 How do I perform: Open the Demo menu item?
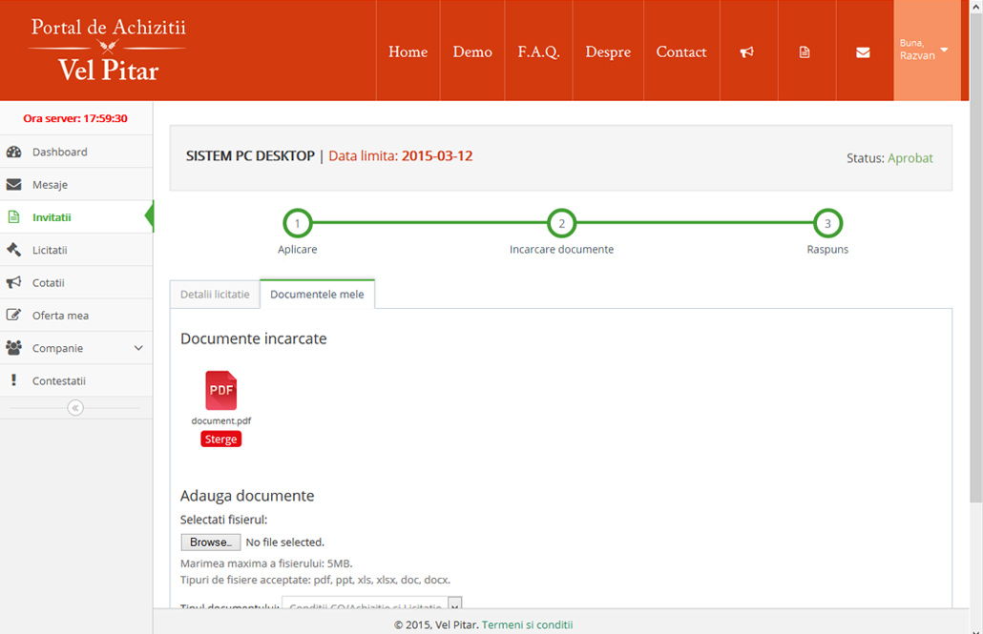tap(472, 52)
